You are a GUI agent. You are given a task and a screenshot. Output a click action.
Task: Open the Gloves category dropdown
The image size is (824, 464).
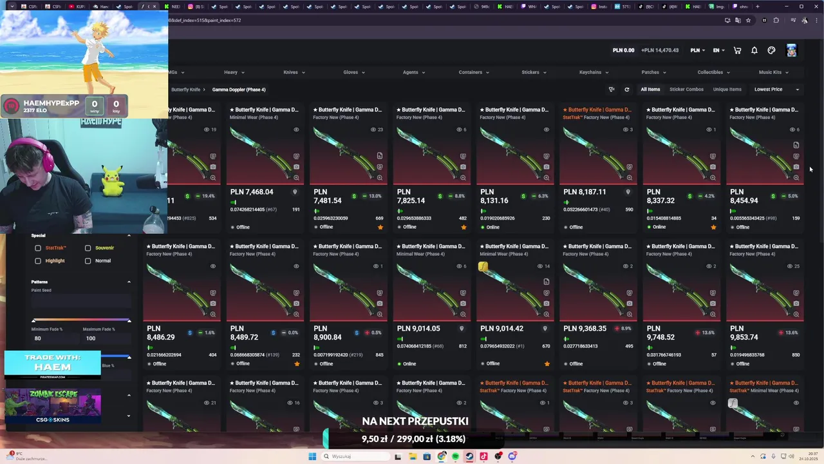tap(354, 72)
